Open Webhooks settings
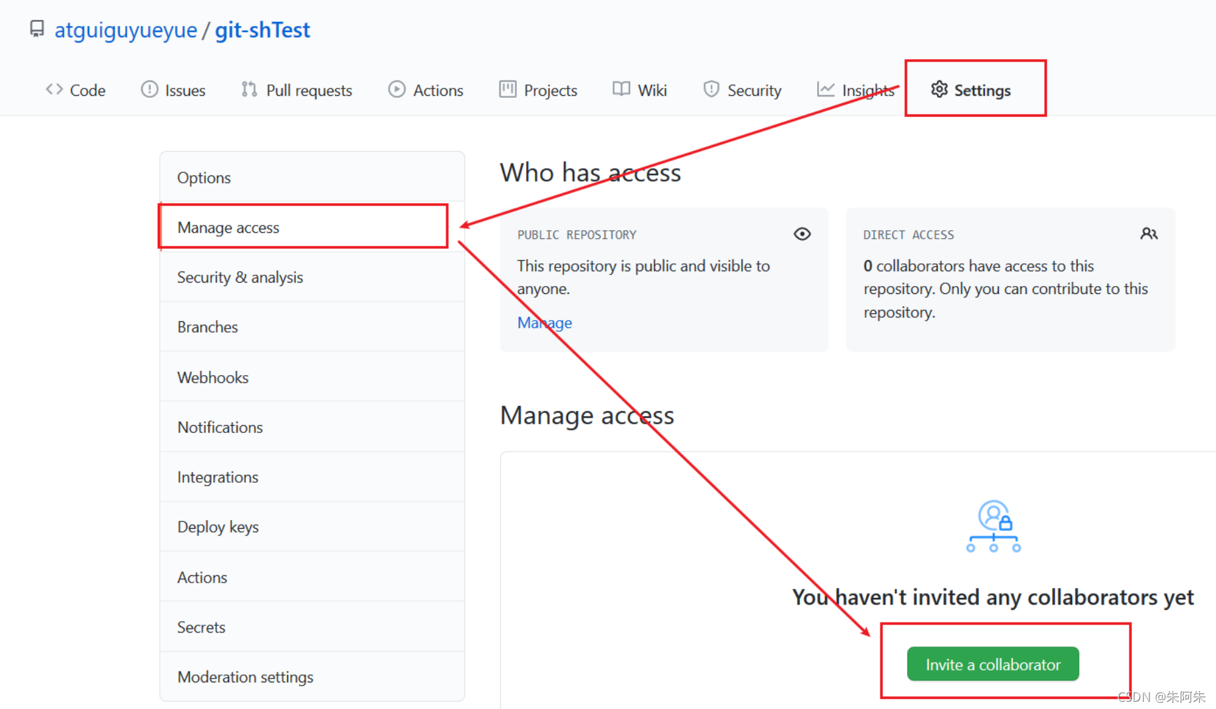 [312, 377]
